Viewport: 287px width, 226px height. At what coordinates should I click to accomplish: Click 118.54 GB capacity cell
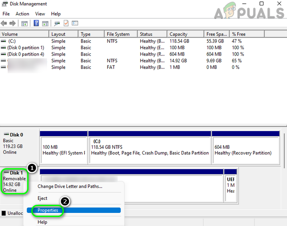click(179, 41)
